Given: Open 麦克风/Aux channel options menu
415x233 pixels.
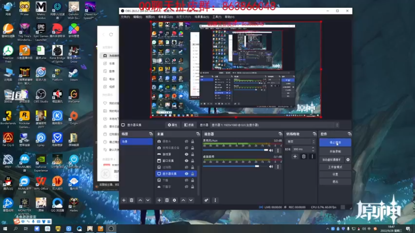Looking at the screenshot, I should pyautogui.click(x=278, y=150).
